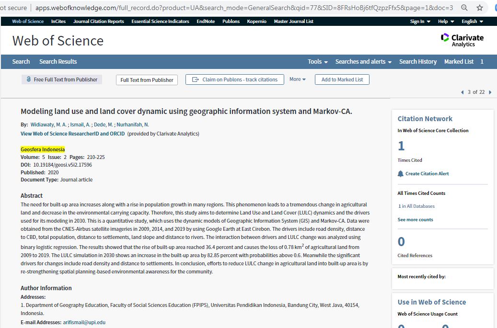The image size is (497, 328).
Task: Open Publons from the top bar
Action: (231, 21)
